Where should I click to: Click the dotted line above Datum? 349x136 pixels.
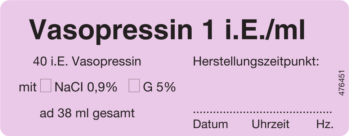tap(210, 113)
